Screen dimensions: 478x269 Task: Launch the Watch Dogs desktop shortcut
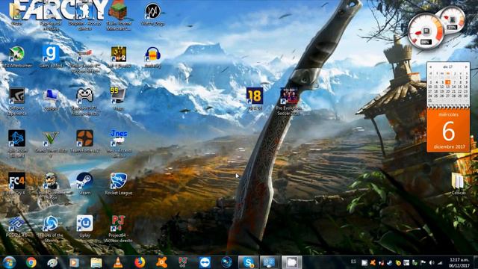pyautogui.click(x=152, y=12)
